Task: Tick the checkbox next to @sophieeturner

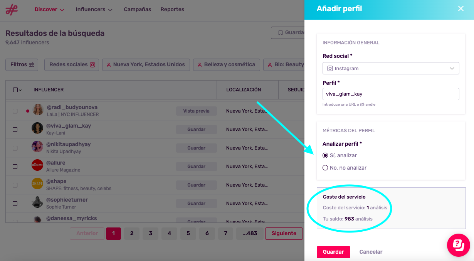Action: click(15, 204)
